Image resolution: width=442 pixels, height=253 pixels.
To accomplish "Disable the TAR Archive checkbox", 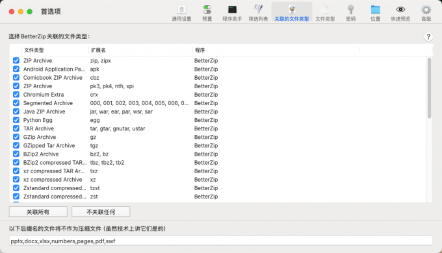I will [x=16, y=128].
